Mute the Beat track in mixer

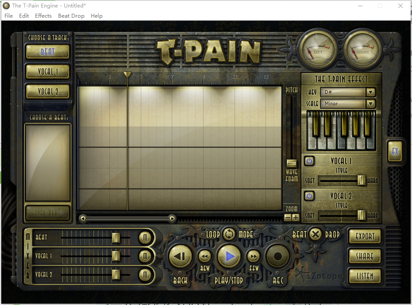tap(145, 238)
